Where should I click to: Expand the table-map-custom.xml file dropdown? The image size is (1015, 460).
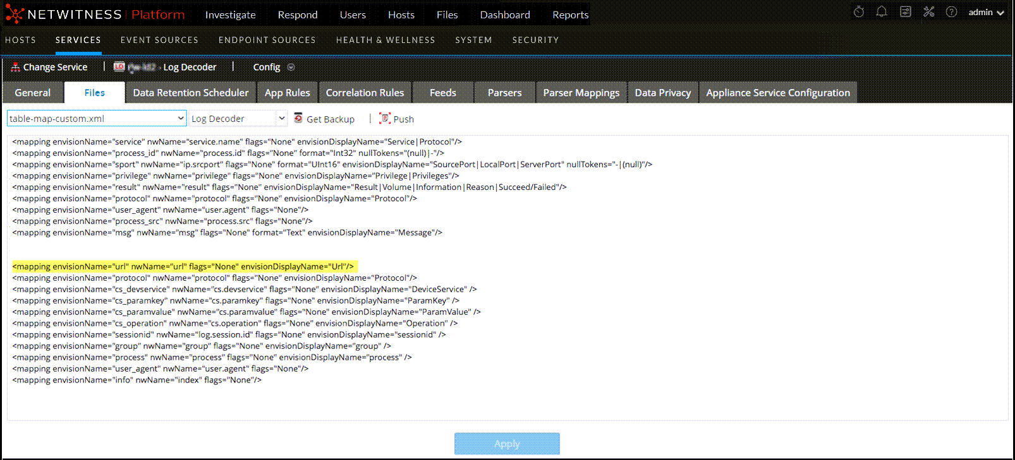pyautogui.click(x=180, y=119)
